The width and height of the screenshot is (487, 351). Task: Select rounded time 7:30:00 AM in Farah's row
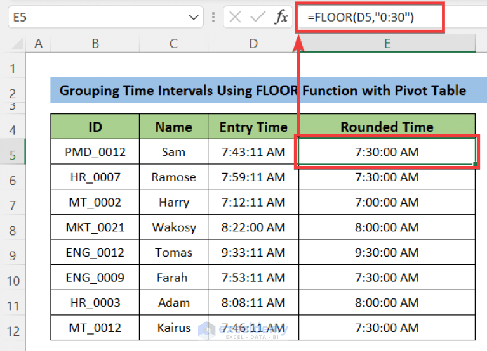[x=387, y=278]
